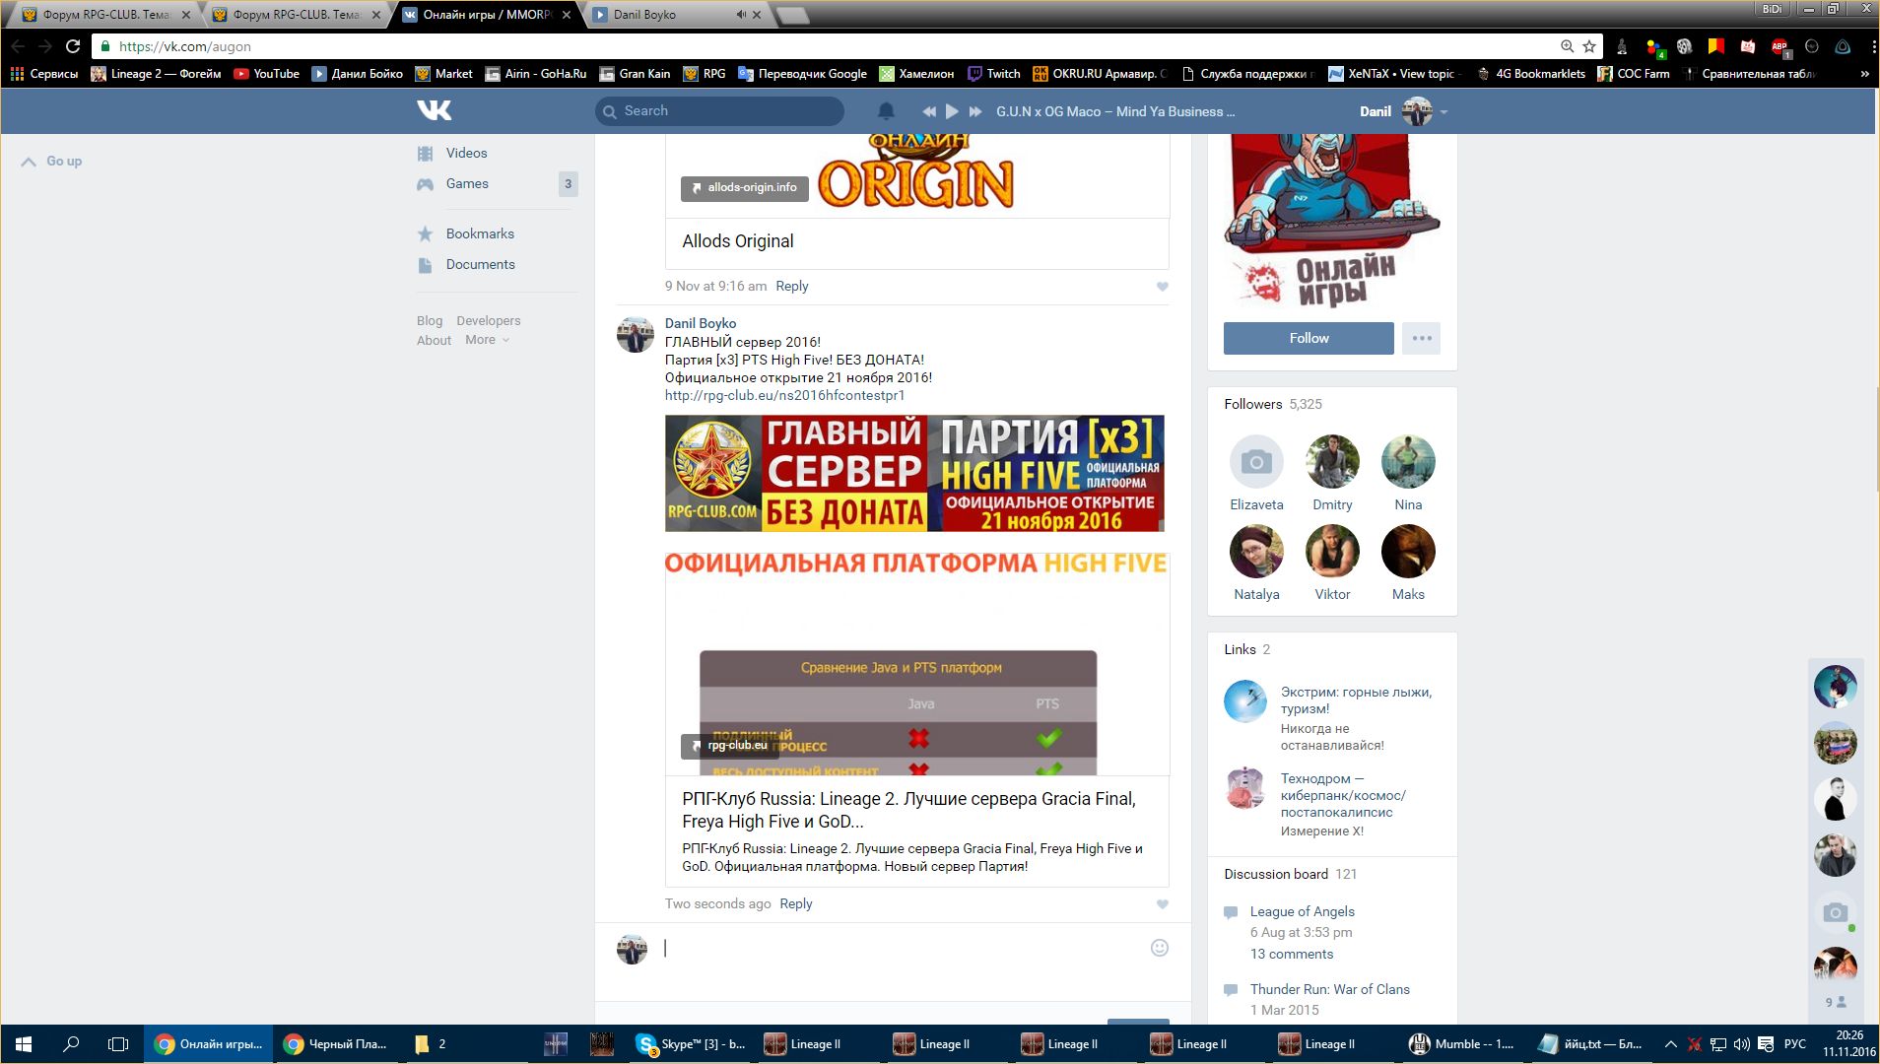Open the Developers footer link

[x=489, y=320]
